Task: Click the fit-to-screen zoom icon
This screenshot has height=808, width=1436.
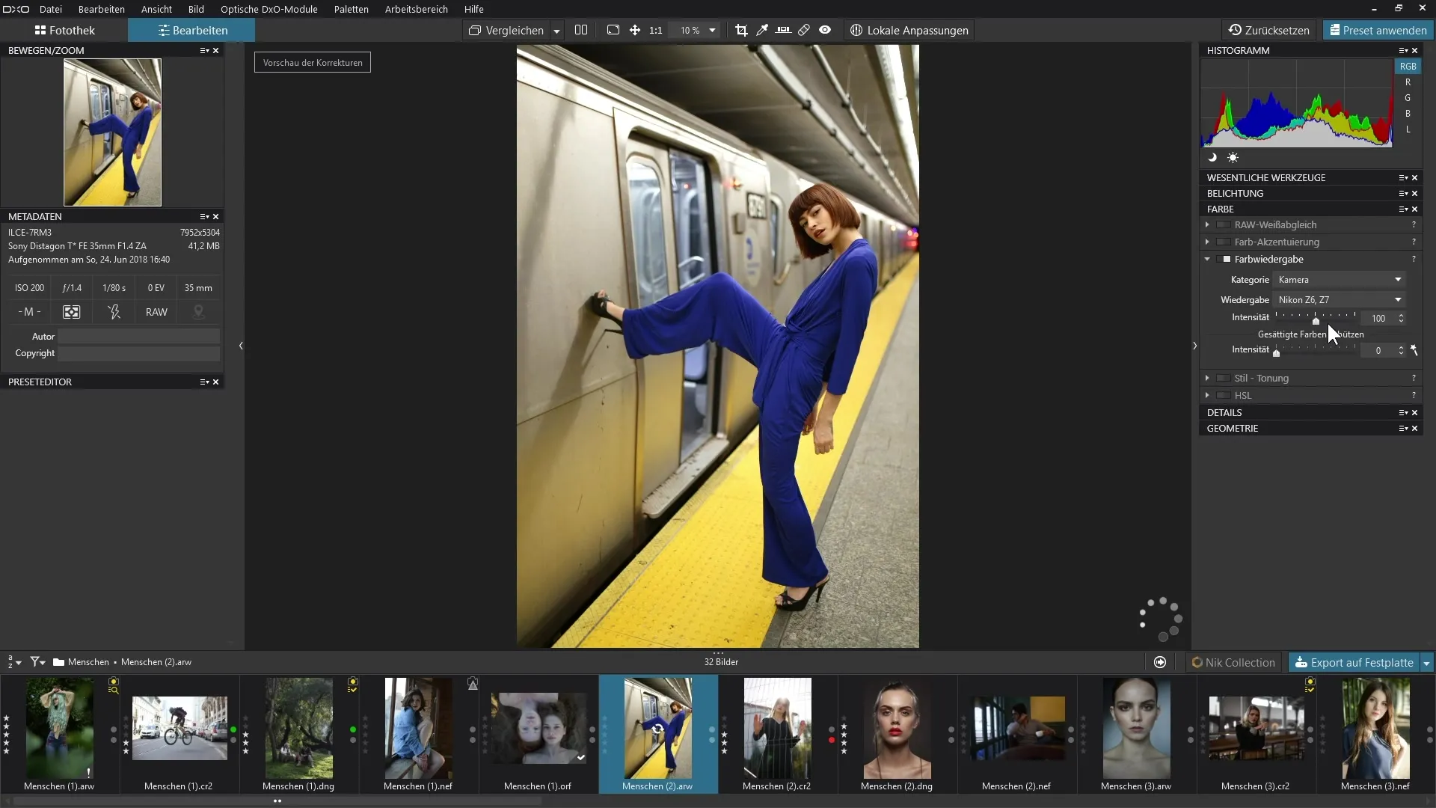Action: 613,30
